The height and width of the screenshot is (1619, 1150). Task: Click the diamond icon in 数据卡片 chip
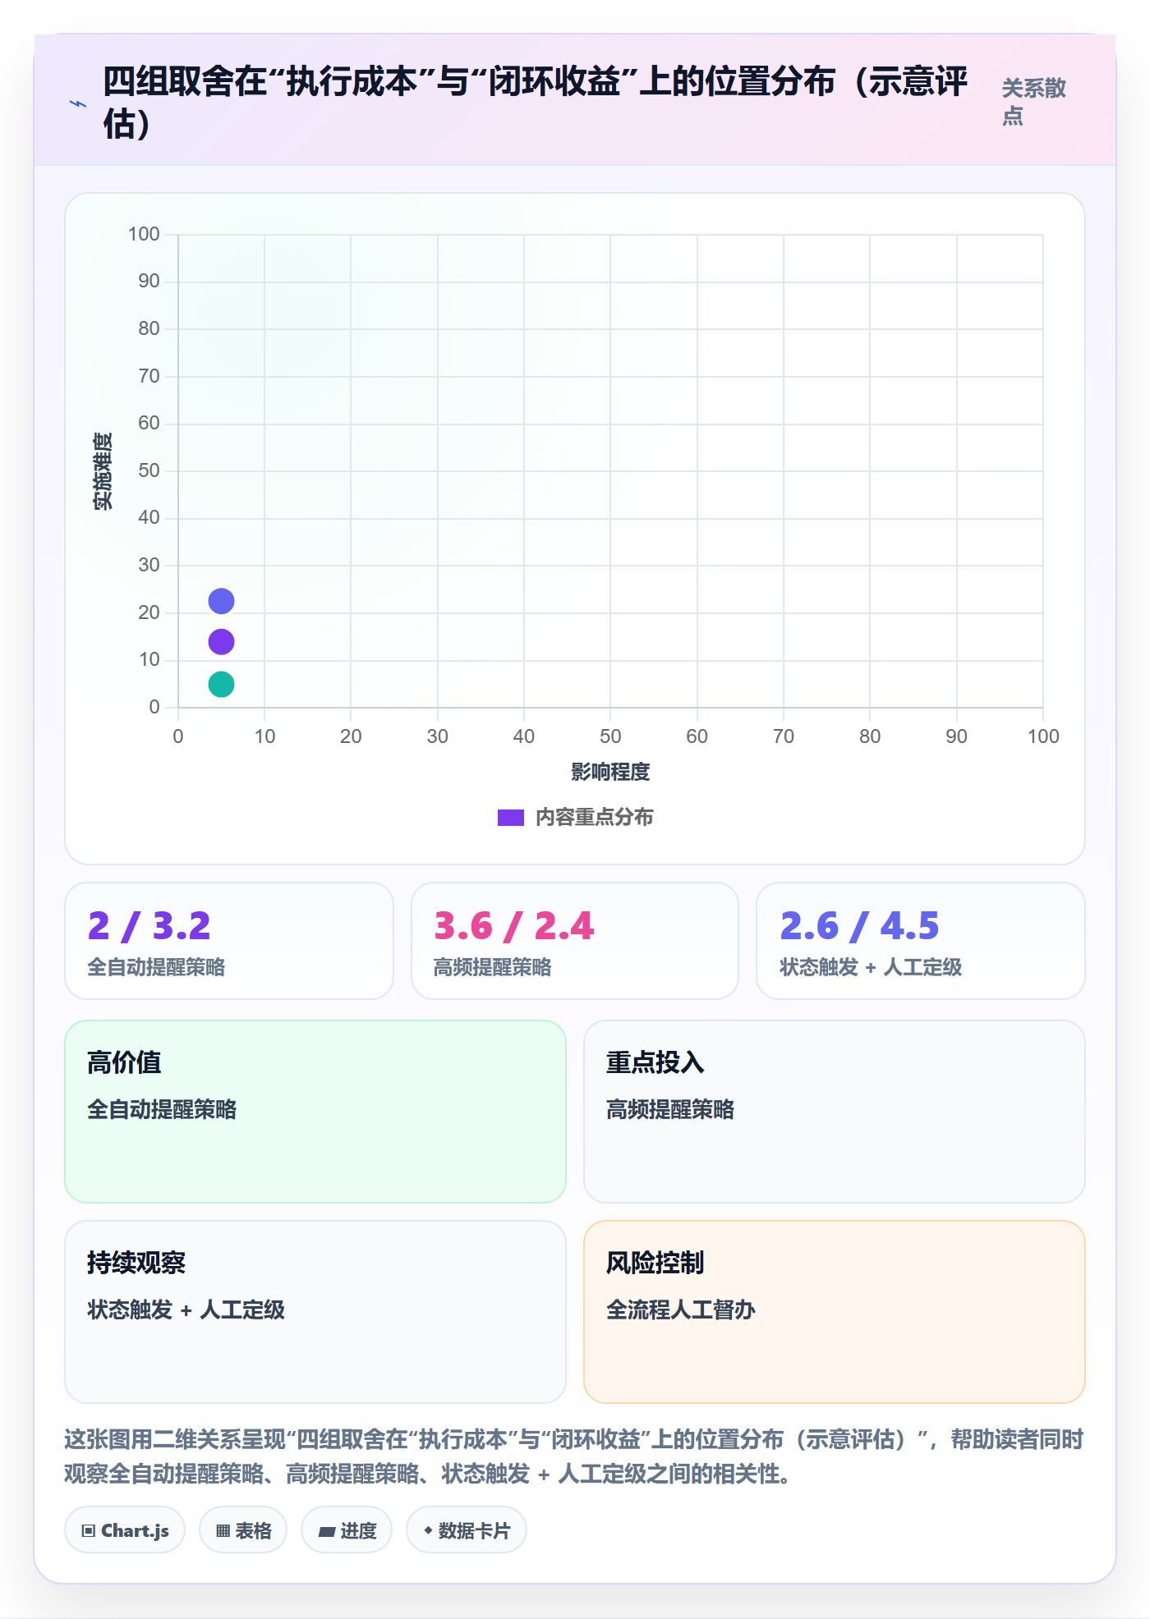tap(428, 1530)
